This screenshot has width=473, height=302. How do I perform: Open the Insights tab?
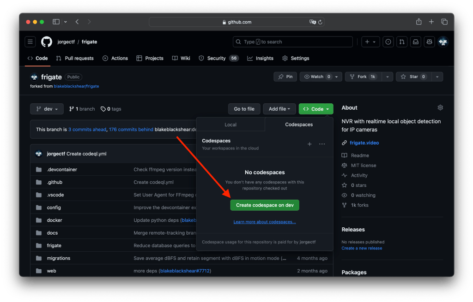pos(261,59)
